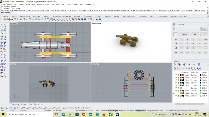This screenshot has width=209, height=117.
Task: Open the Perspective viewport dropdown arrow
Action: (103, 23)
